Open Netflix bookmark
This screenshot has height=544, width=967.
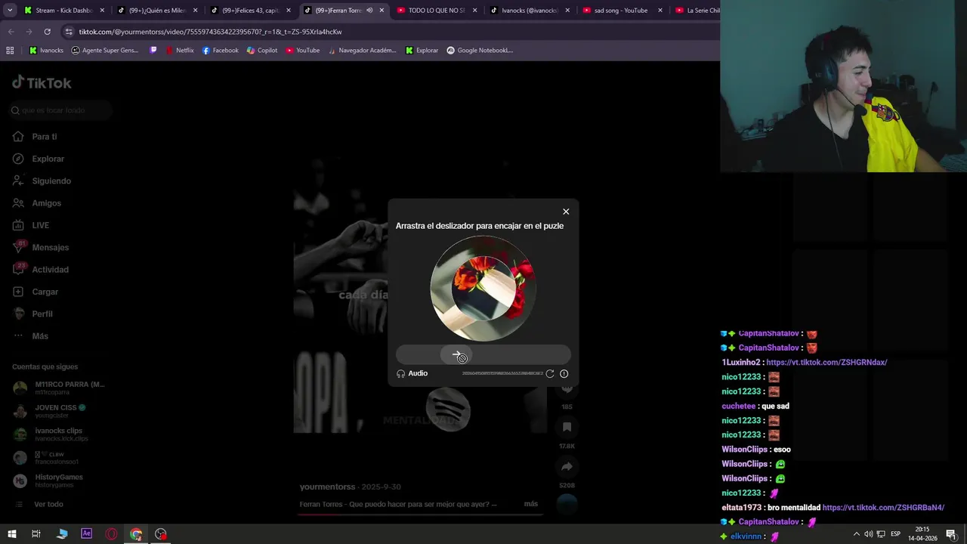180,51
